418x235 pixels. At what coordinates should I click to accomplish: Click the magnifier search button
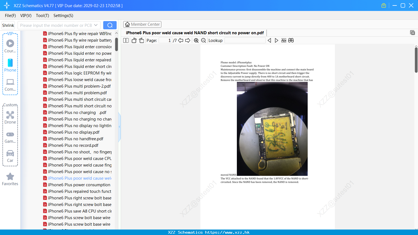pos(110,25)
